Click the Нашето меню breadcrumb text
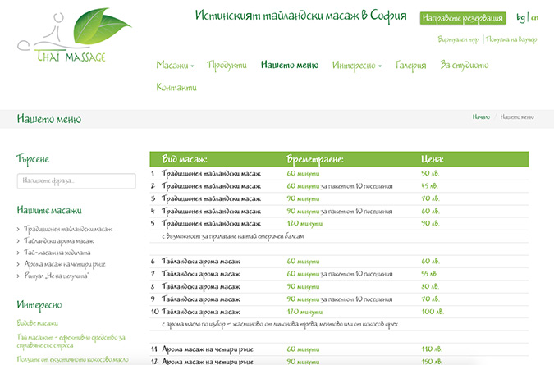The width and height of the screenshot is (554, 365). [x=517, y=116]
